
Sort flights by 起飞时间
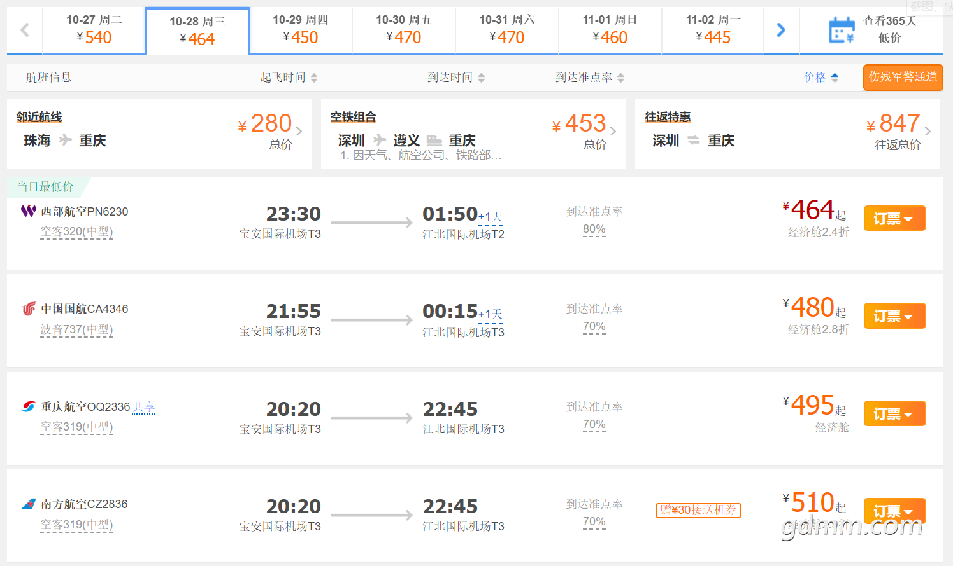pos(289,78)
